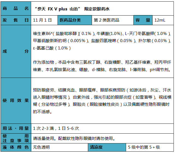This screenshot has width=176, height=153.
Task: Click the line starting 甲基硫酸新斯的明
Action: coord(102,41)
